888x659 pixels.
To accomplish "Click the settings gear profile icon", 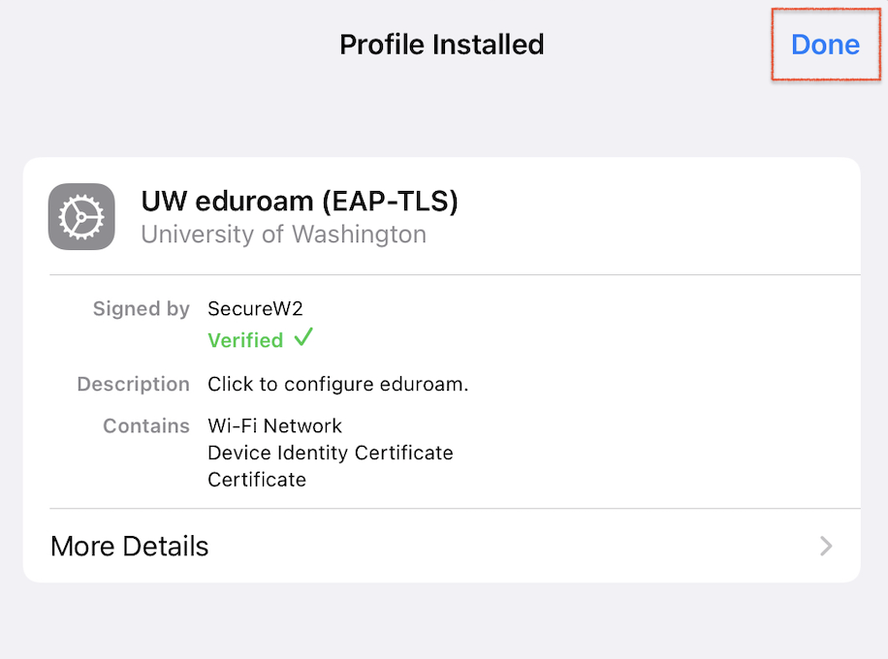I will pyautogui.click(x=81, y=216).
